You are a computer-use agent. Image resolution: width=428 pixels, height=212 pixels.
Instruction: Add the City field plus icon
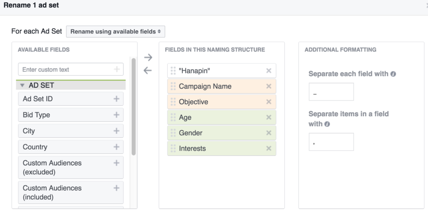(116, 131)
